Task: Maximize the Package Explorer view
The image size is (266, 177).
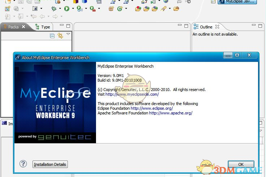Action: (x=68, y=26)
